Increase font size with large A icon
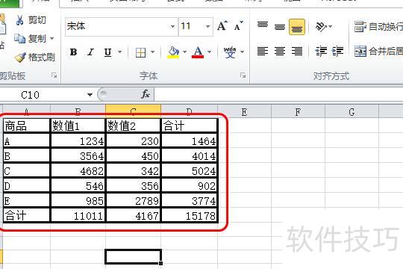The height and width of the screenshot is (269, 403). (222, 26)
